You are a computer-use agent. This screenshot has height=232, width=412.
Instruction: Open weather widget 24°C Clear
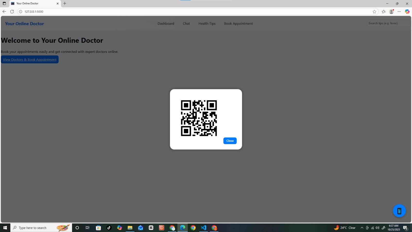(345, 228)
